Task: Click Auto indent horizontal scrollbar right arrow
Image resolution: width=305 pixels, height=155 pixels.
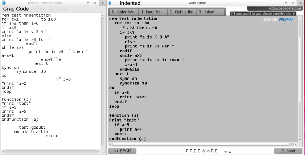Action: pos(295,145)
